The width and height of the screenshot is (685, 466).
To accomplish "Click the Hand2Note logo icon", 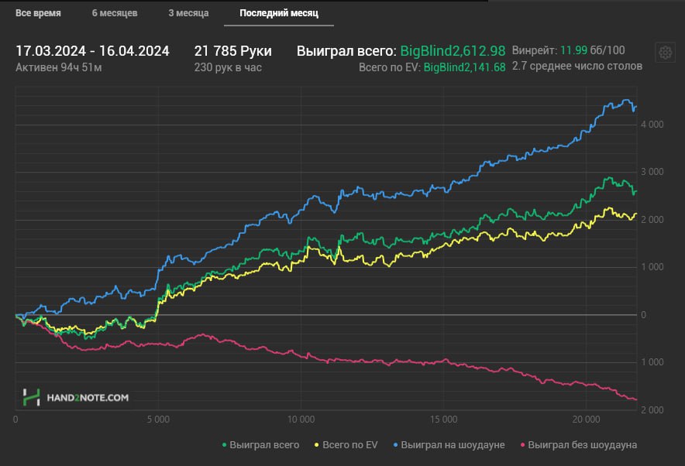I will pos(31,397).
